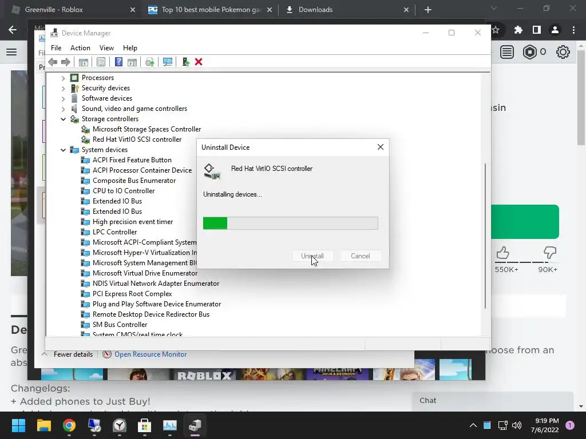Open the Help menu in Device Manager
This screenshot has height=439, width=586.
130,48
